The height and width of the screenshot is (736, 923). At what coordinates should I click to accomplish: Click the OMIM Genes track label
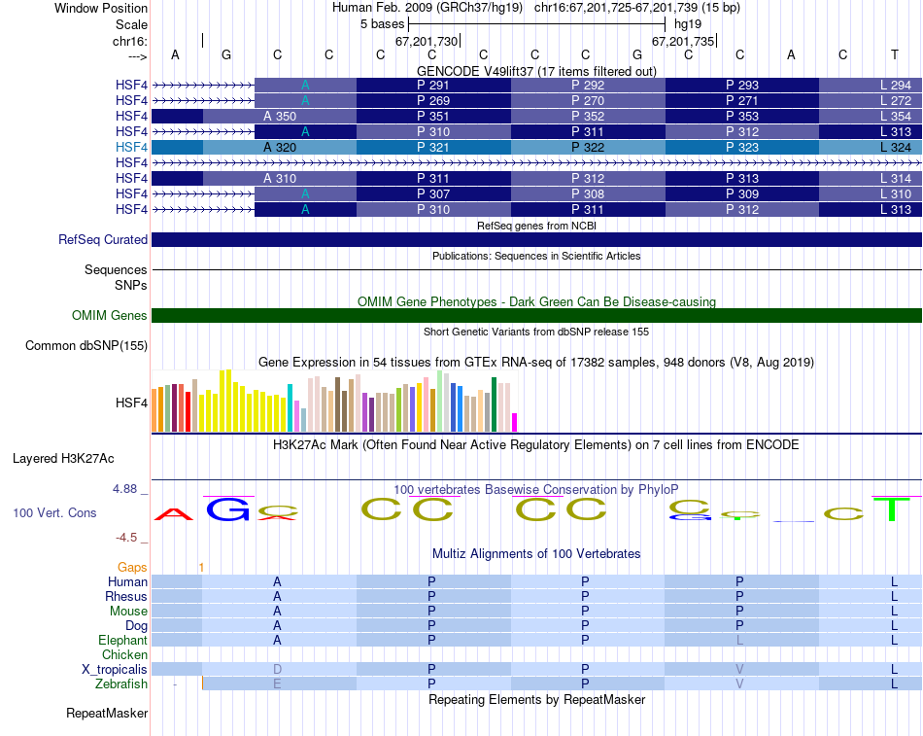pyautogui.click(x=110, y=315)
